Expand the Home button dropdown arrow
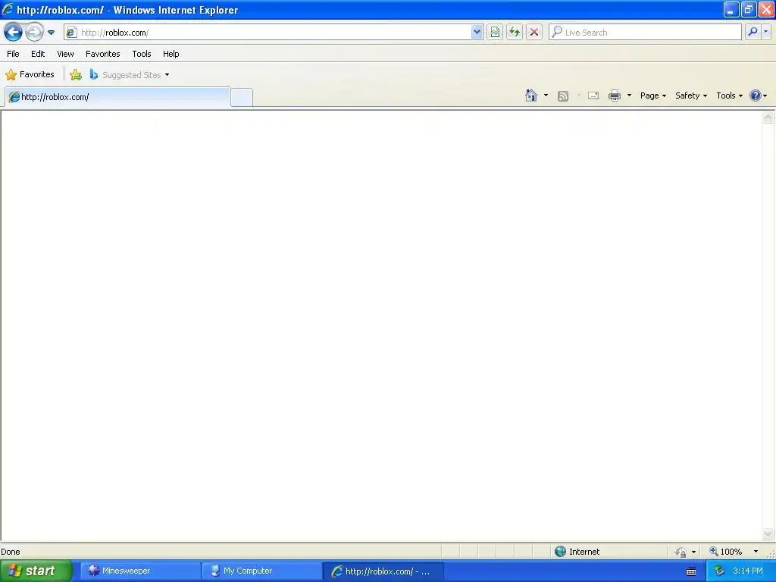The image size is (776, 582). point(546,95)
